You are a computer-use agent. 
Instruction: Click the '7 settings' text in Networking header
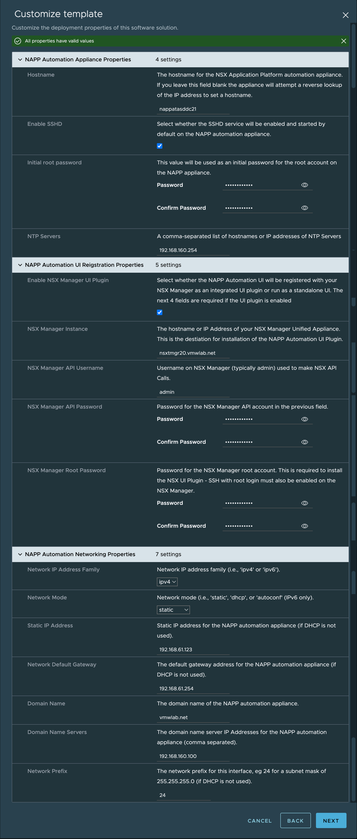pos(168,554)
